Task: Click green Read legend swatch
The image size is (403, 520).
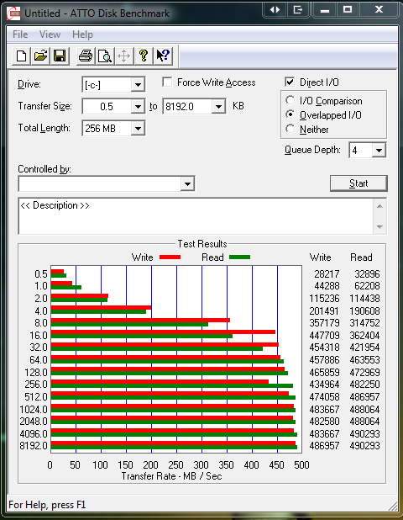Action: click(x=239, y=257)
